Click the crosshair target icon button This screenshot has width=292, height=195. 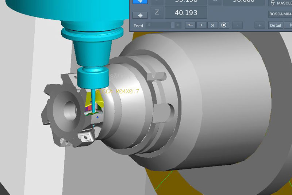140,15
